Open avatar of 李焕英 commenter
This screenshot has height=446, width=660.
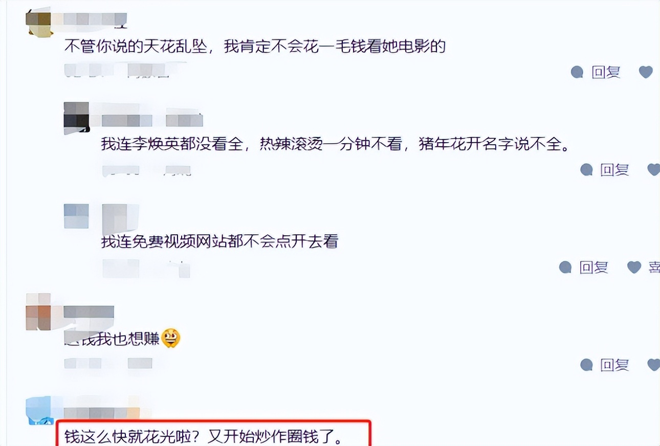pos(76,117)
